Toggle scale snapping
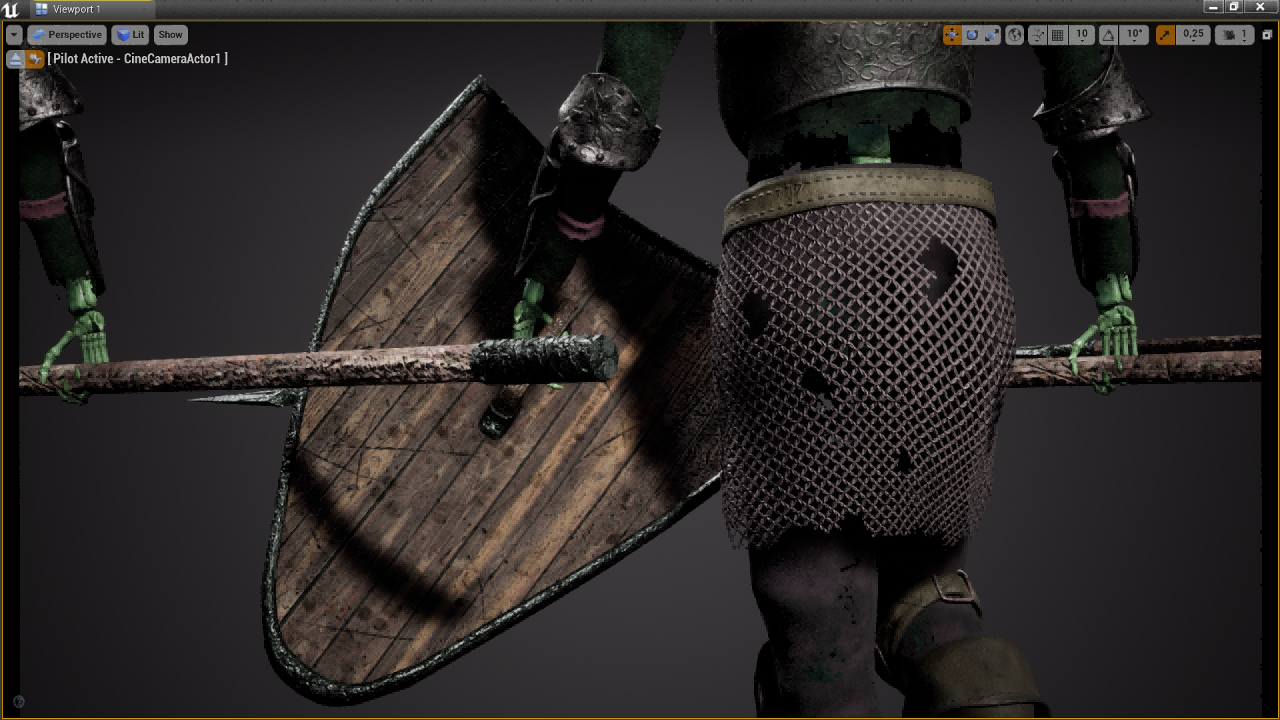Screen dimensions: 1280x720 (x=1165, y=35)
